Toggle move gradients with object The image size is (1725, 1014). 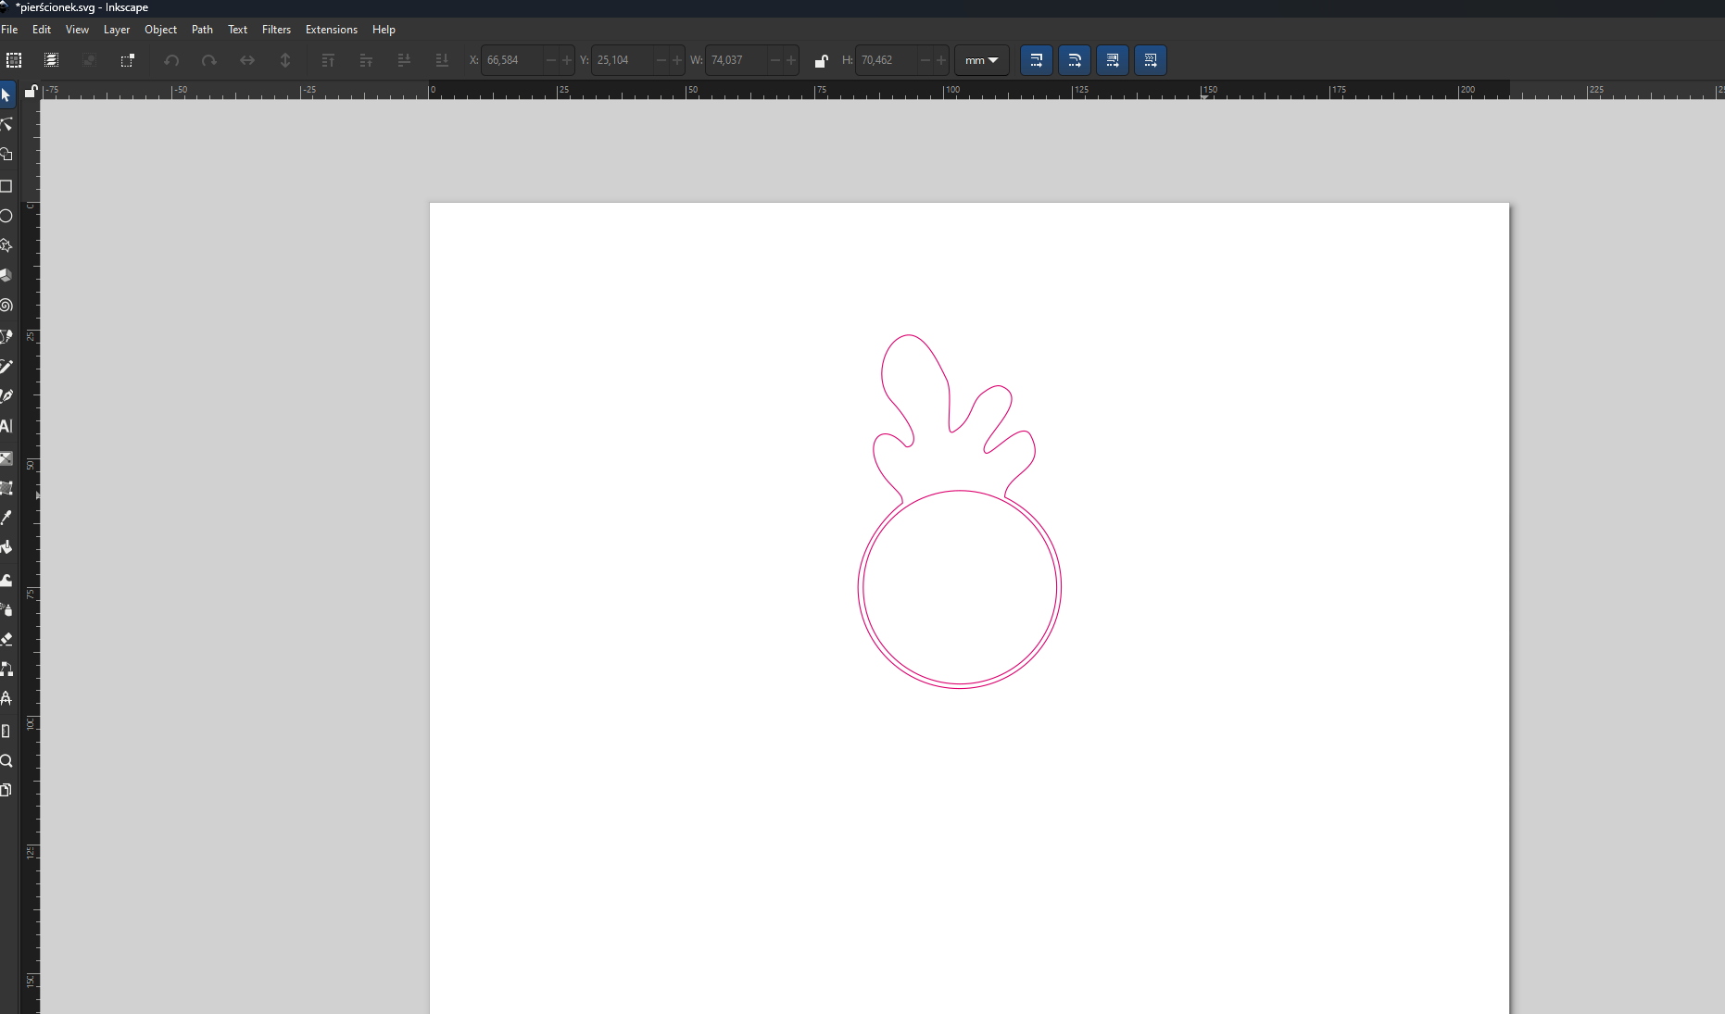[1113, 60]
